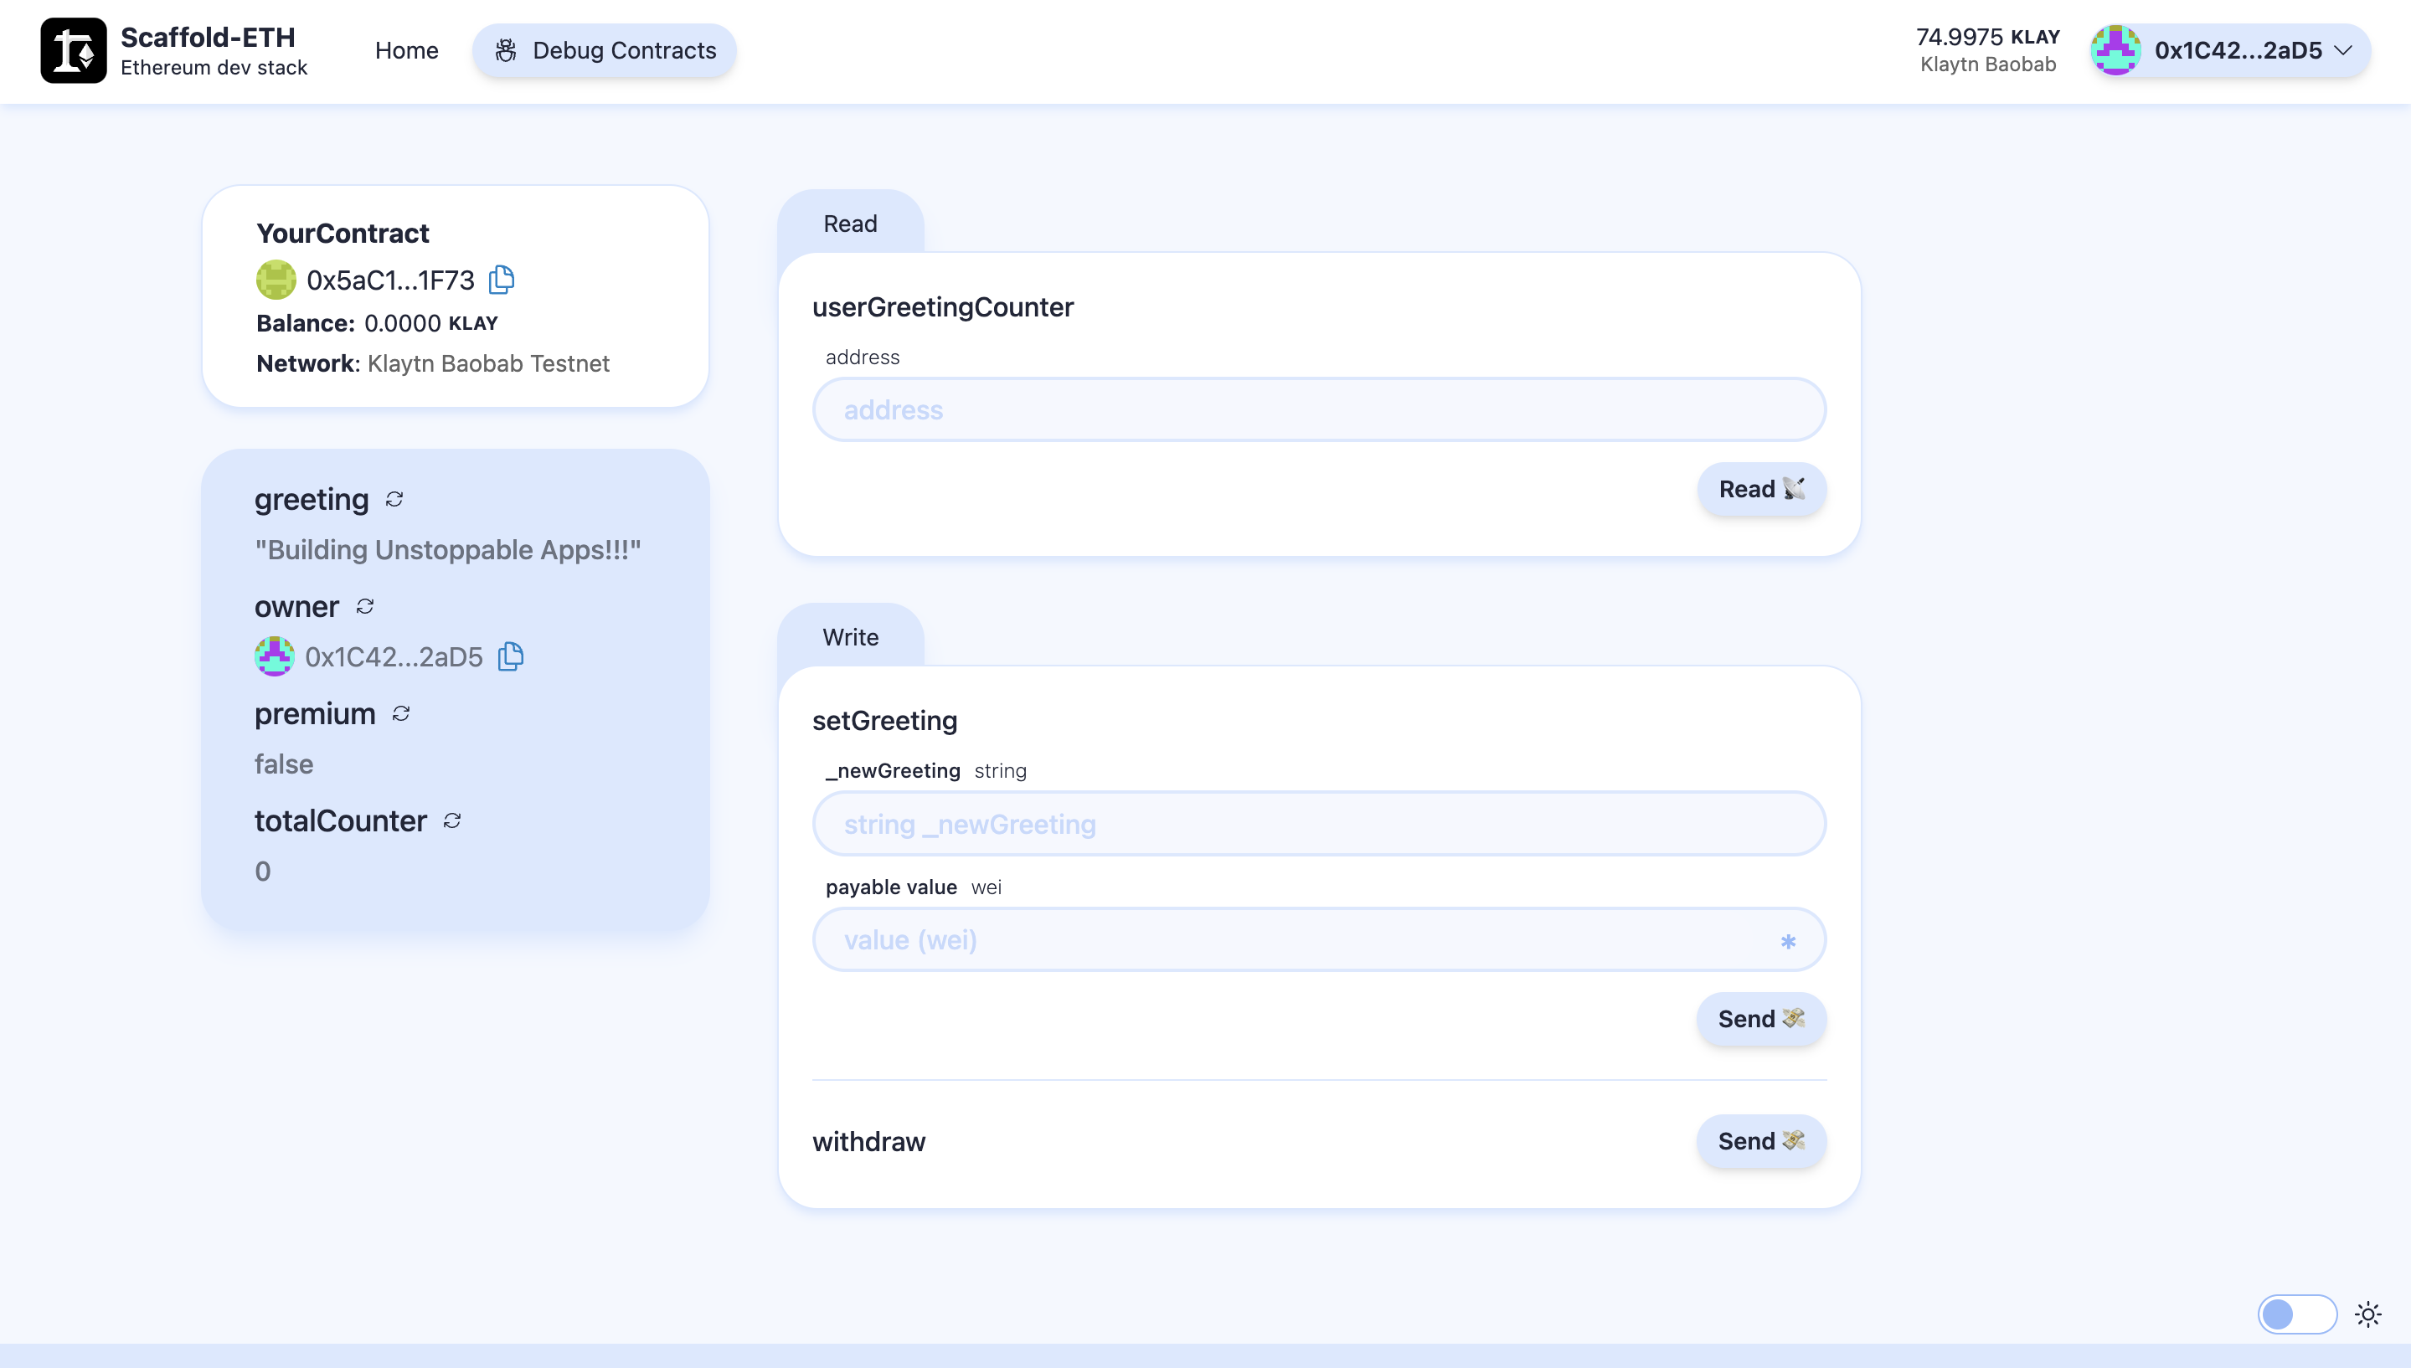Refresh the greeting value
Image resolution: width=2411 pixels, height=1368 pixels.
click(x=394, y=499)
